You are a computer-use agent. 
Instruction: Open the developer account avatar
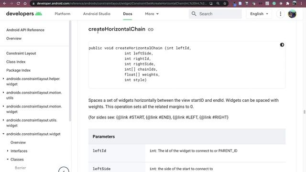(x=292, y=14)
